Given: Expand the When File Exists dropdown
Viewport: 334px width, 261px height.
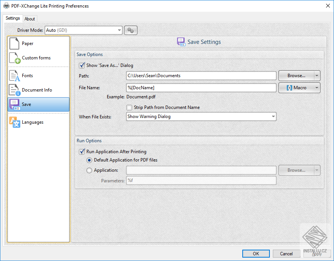Looking at the screenshot, I should (x=273, y=117).
